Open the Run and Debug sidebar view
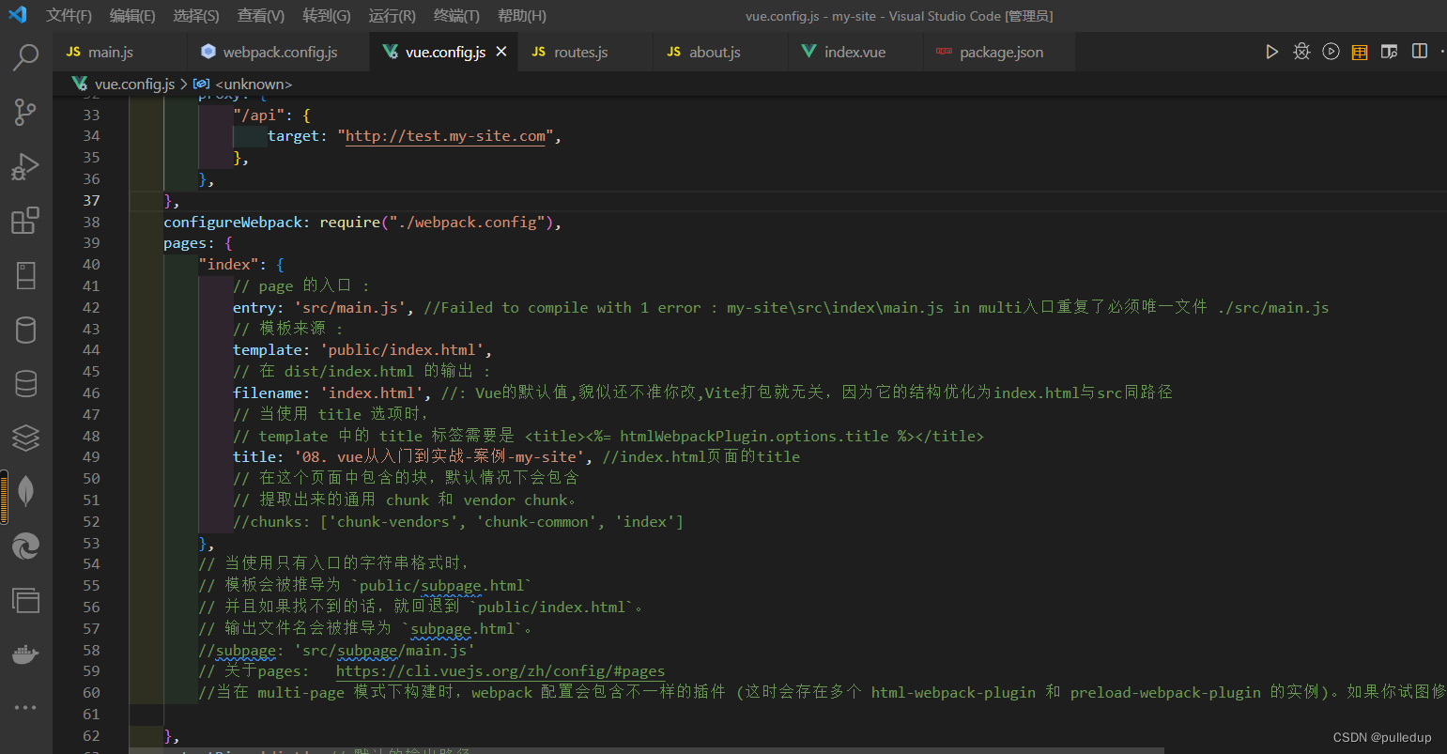Image resolution: width=1447 pixels, height=754 pixels. pos(25,166)
